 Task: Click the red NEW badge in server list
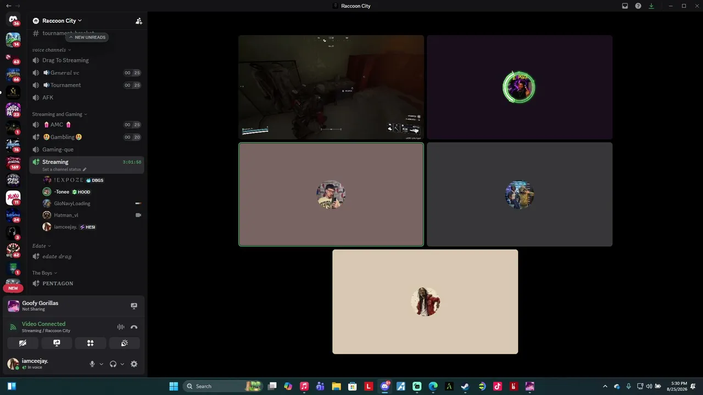coord(13,288)
